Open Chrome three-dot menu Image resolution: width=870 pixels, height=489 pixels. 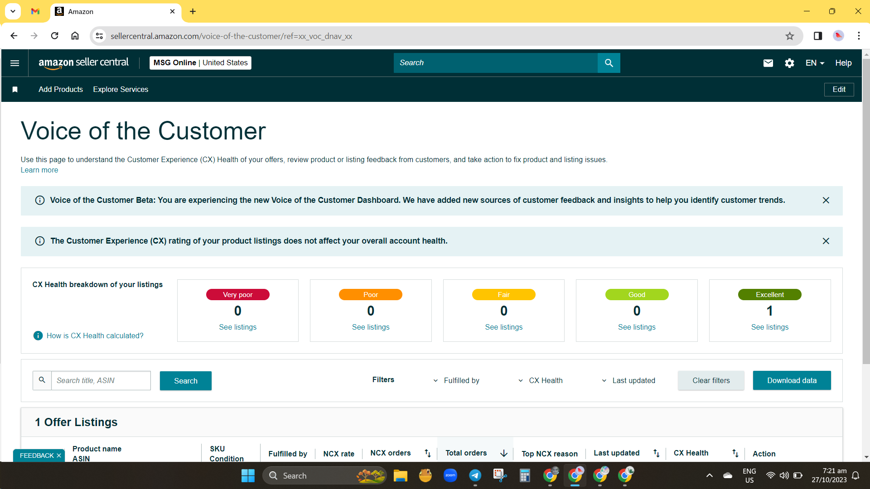[x=859, y=36]
